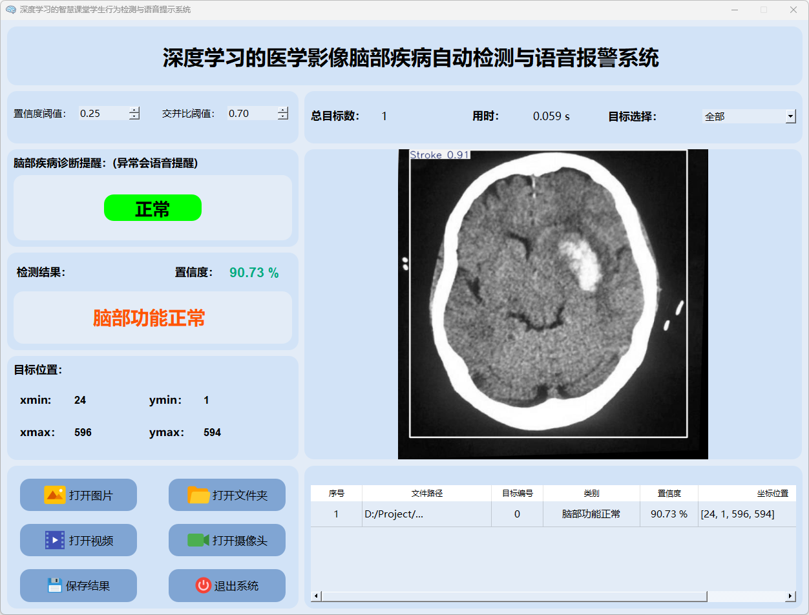Click the 交并比阈值 field showing 0.70

click(x=252, y=113)
